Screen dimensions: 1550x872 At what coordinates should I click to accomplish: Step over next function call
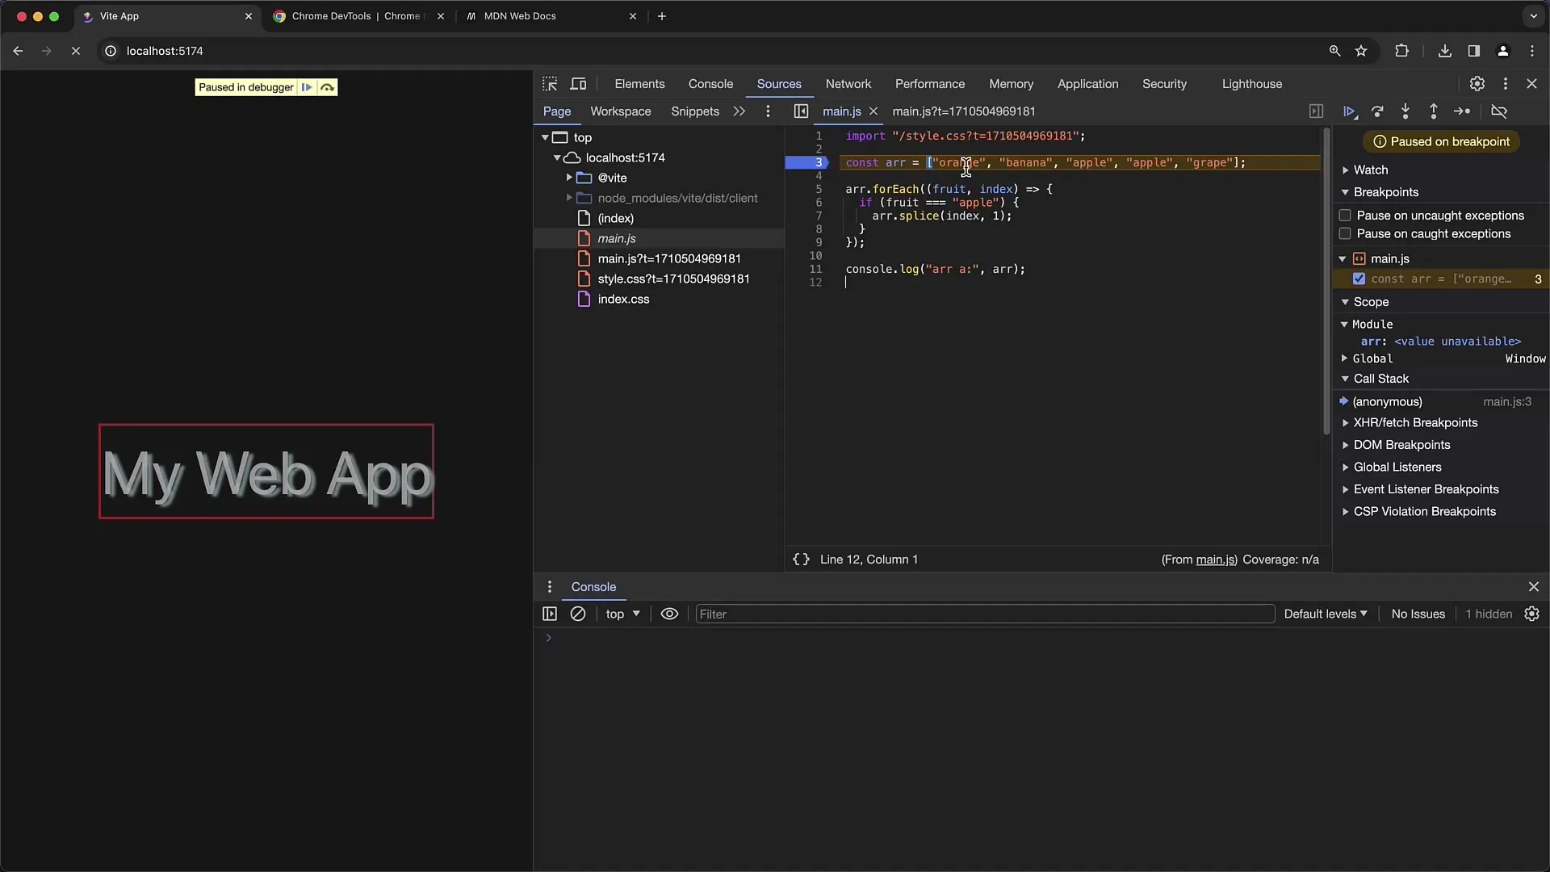pyautogui.click(x=1377, y=111)
